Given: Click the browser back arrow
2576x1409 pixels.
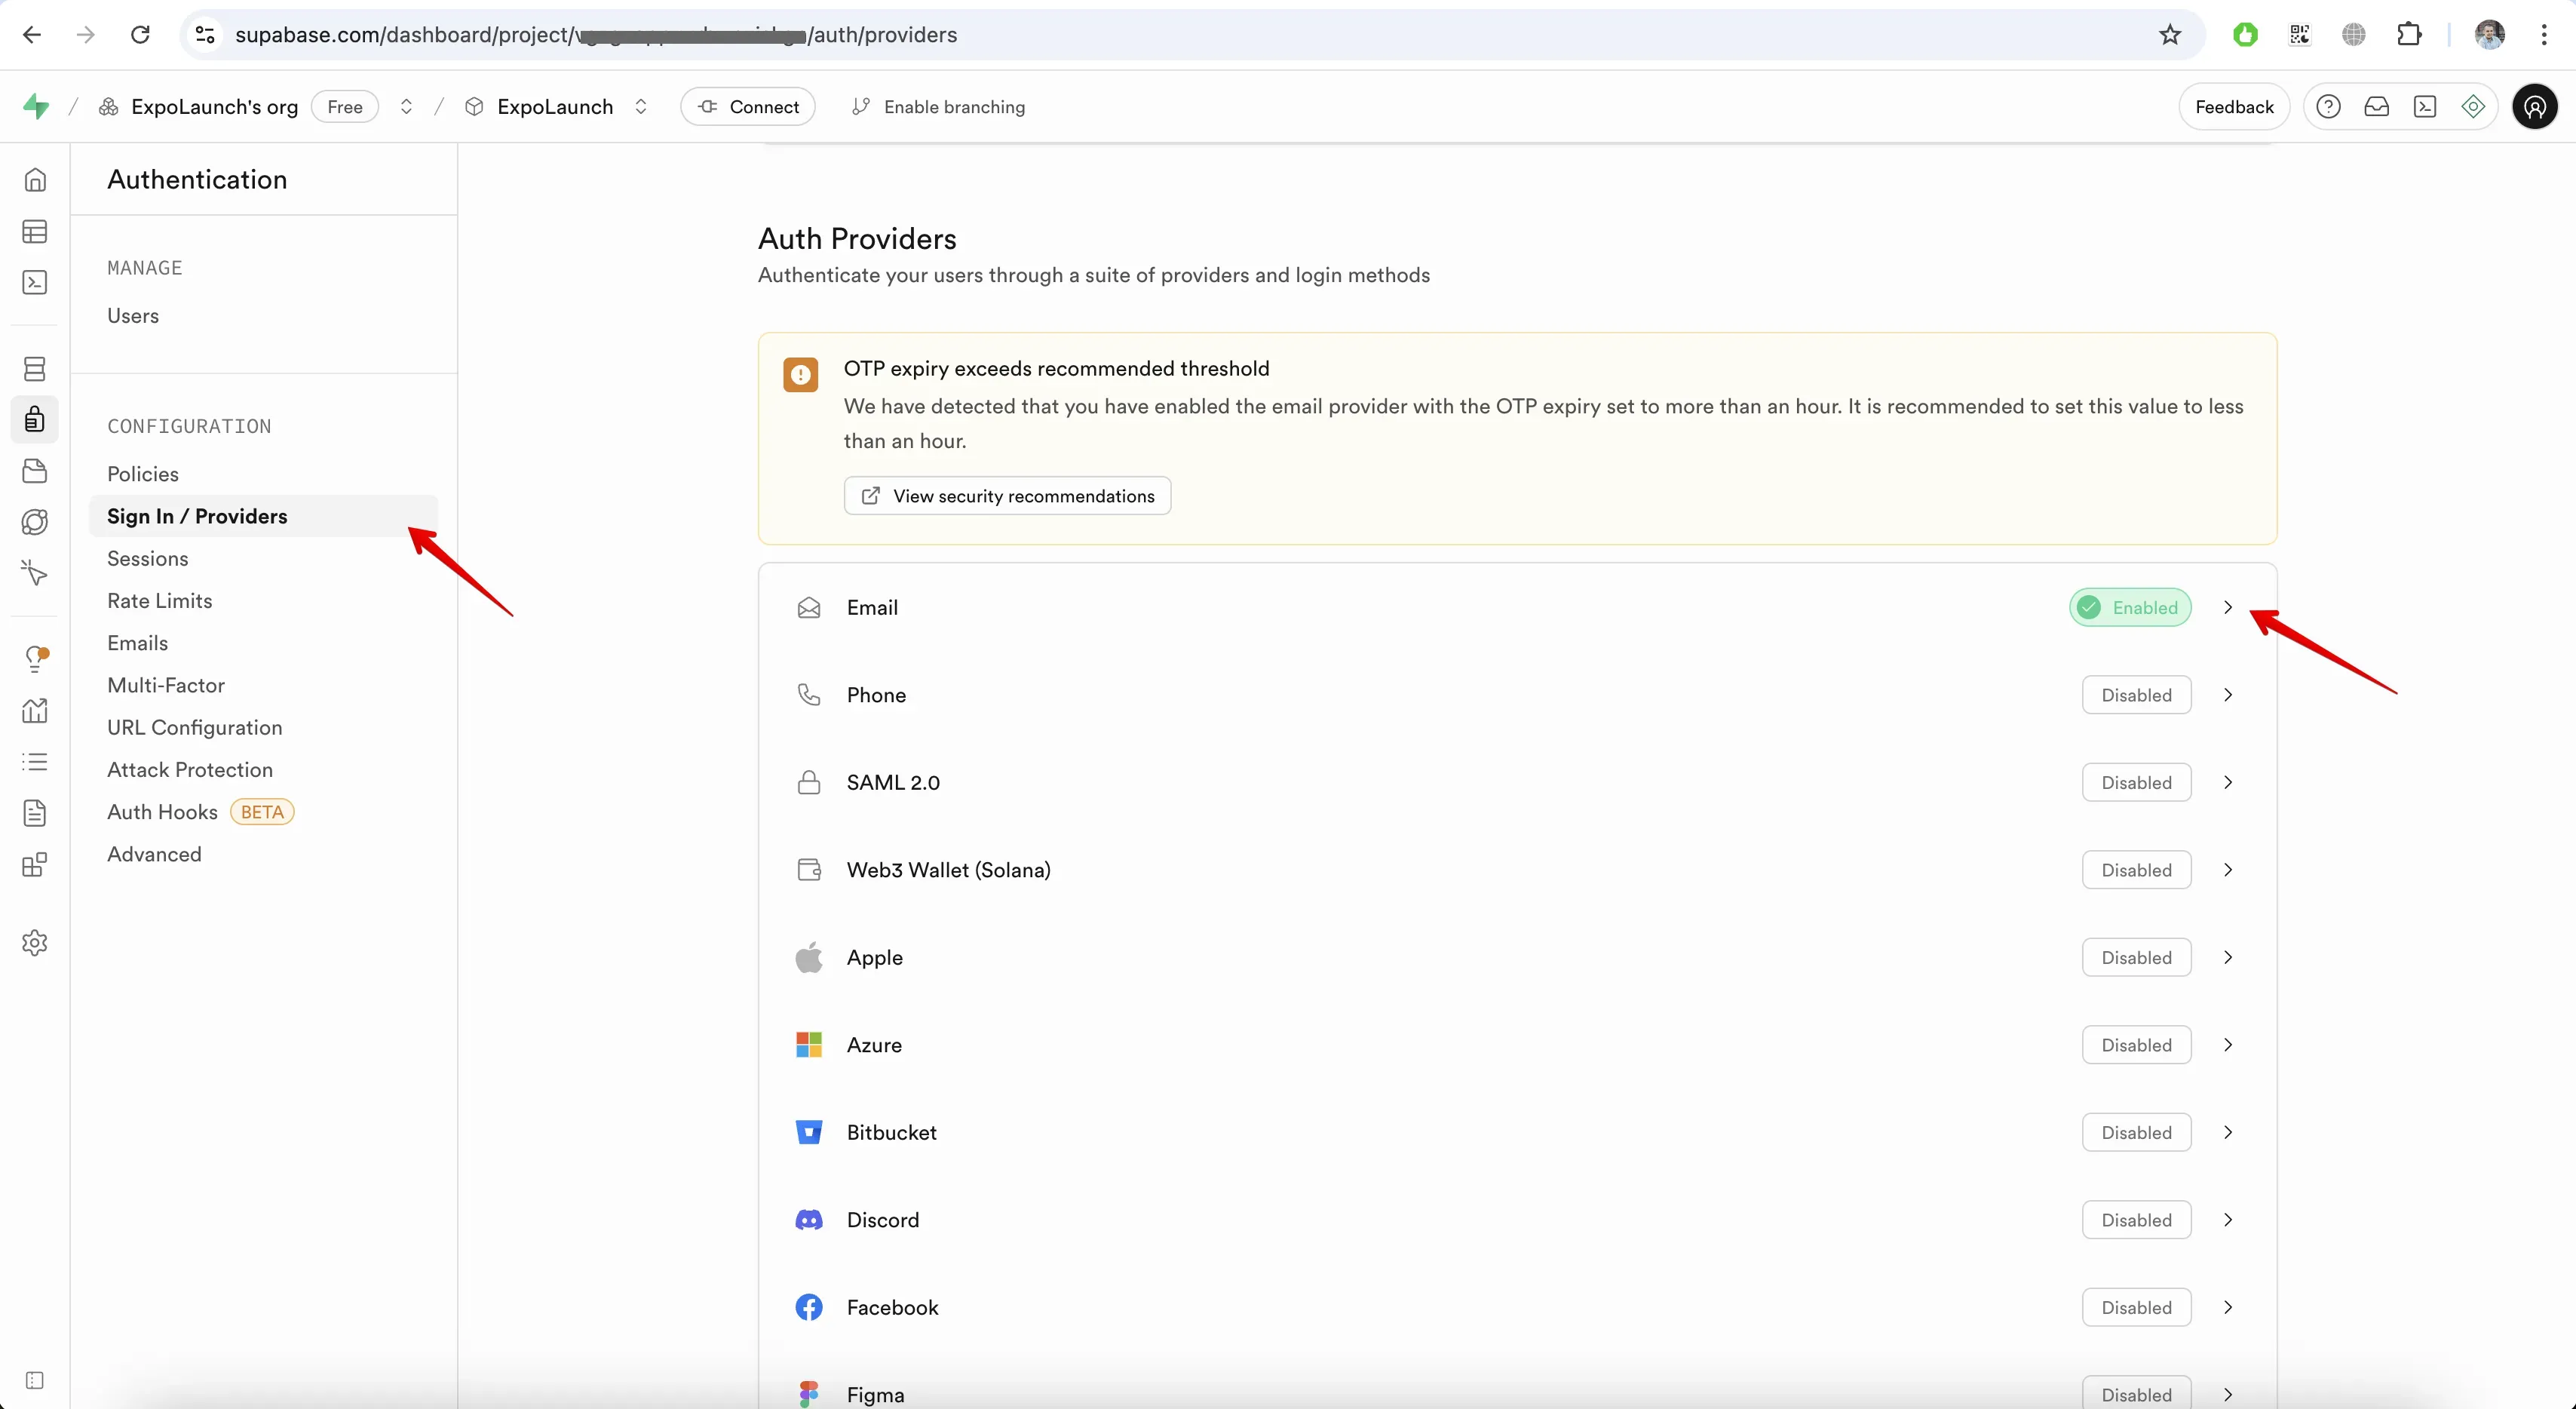Looking at the screenshot, I should pos(32,35).
